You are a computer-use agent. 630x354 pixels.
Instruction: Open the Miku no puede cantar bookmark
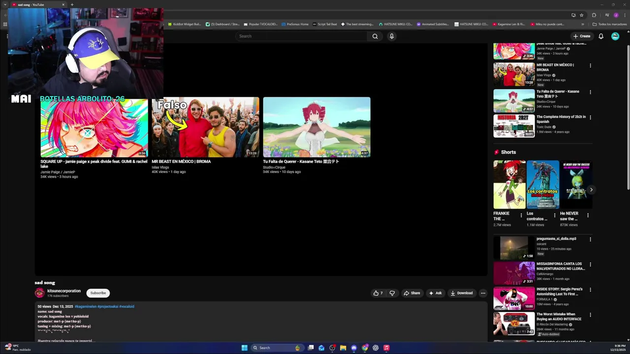(x=547, y=24)
